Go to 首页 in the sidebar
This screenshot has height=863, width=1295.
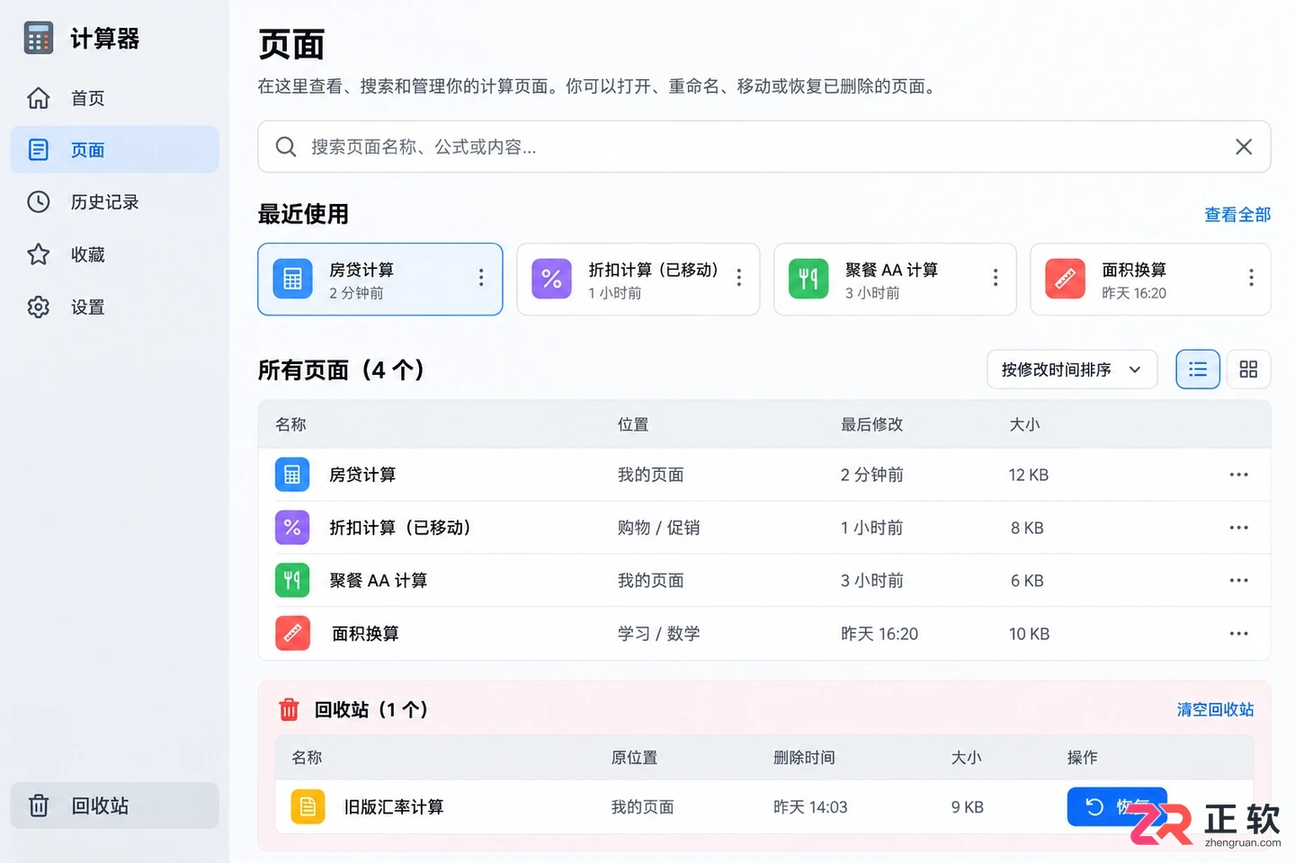114,98
